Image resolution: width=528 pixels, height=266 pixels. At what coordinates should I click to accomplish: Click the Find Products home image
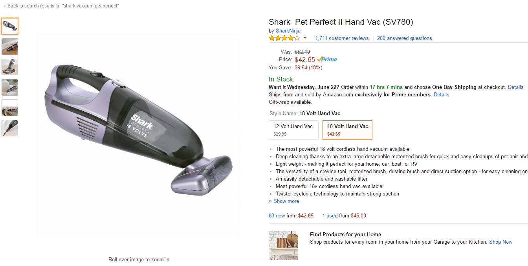[283, 245]
